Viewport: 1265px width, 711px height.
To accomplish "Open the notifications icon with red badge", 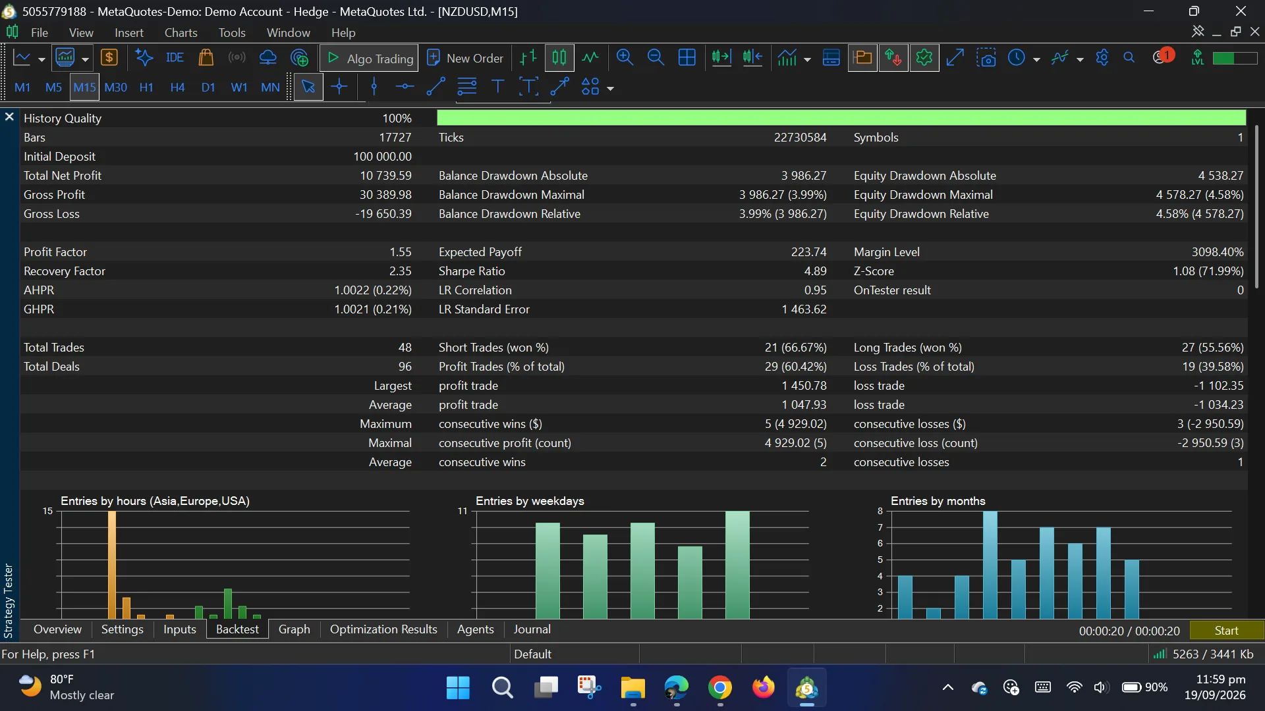I will [1162, 57].
